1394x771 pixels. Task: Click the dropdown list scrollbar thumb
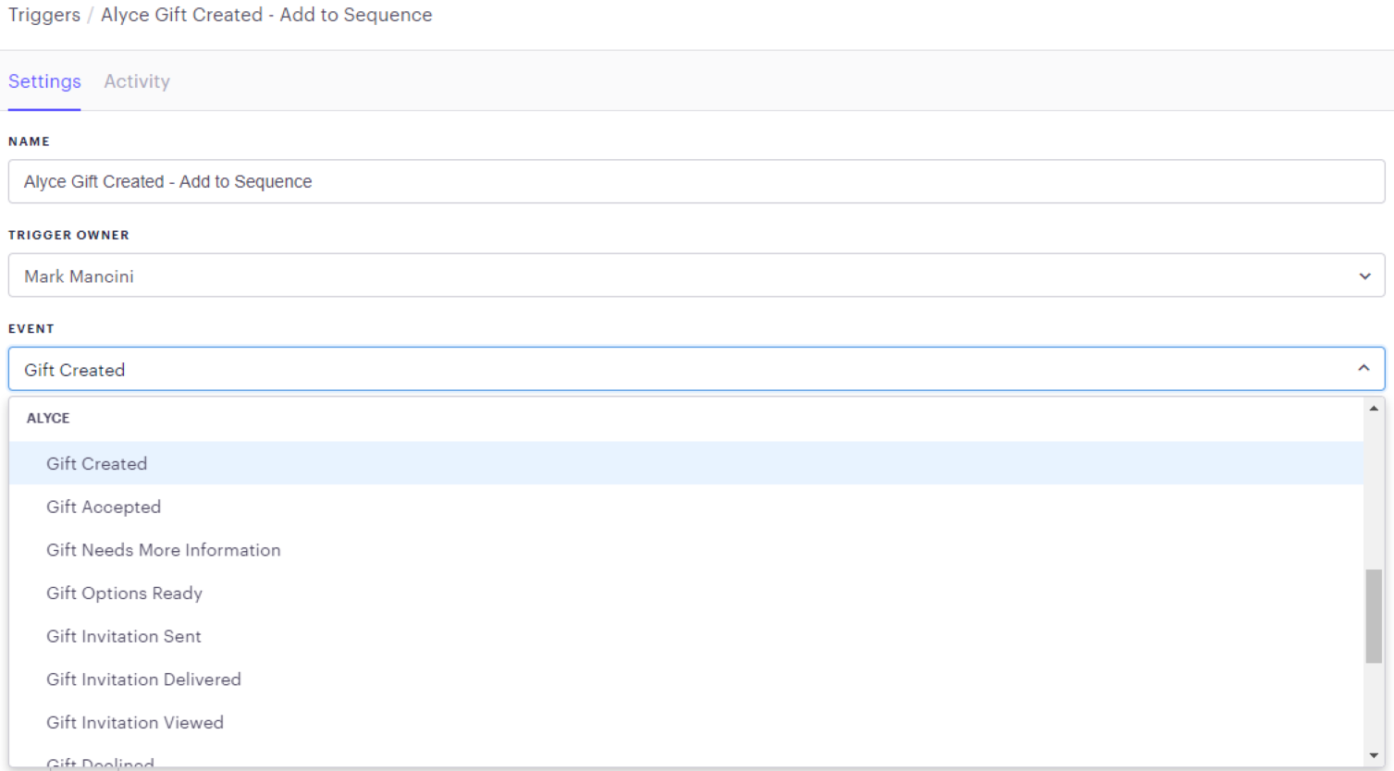(1374, 616)
